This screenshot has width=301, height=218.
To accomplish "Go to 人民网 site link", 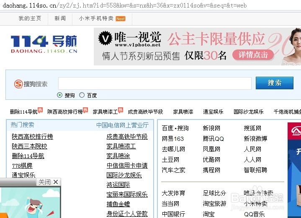I will (x=252, y=149).
